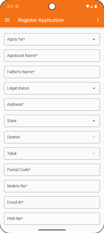
Task: Select the Postal Code input
Action: [52, 170]
